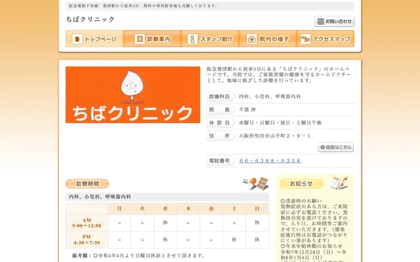Click the arrow icon in 地図はこちら button
This screenshot has height=262, width=420.
(x=322, y=147)
